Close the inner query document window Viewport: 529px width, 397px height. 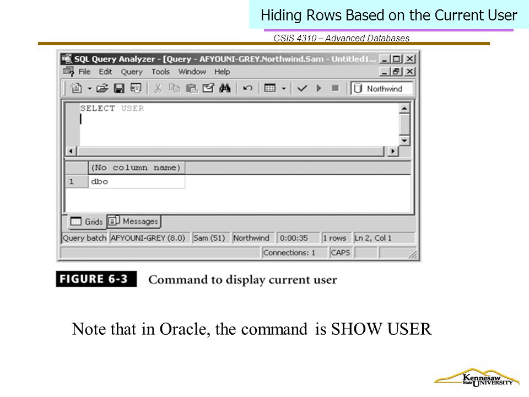click(x=409, y=72)
